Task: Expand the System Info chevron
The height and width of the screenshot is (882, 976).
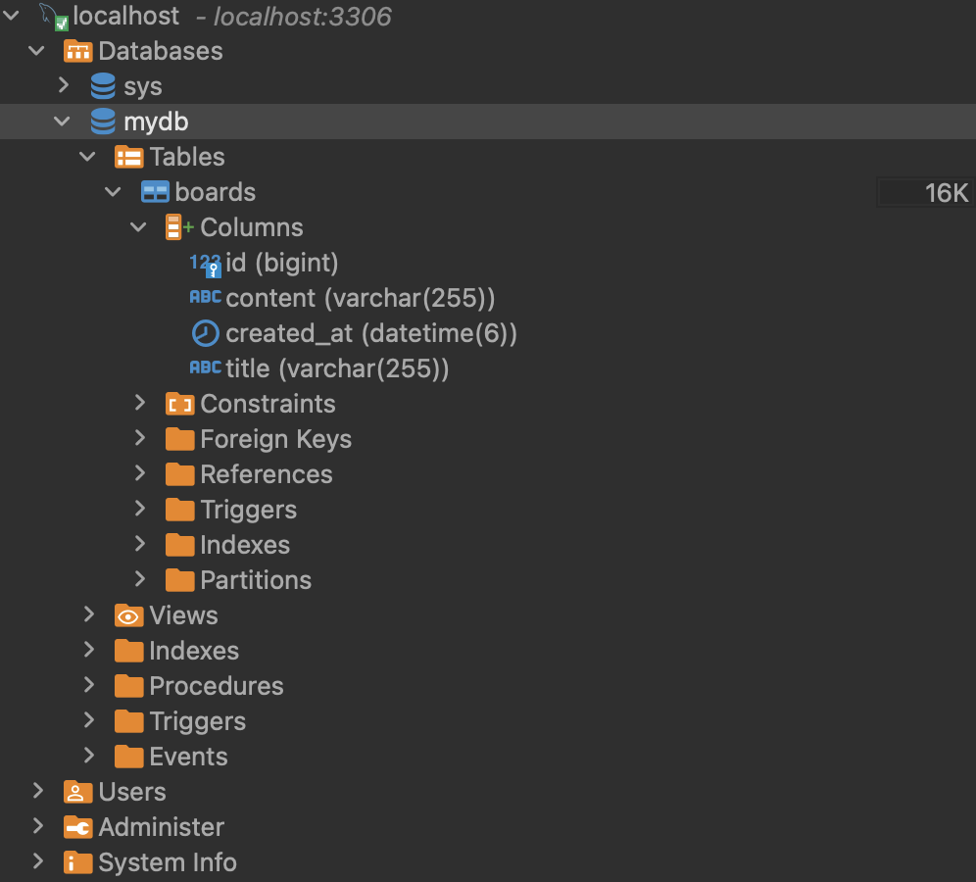Action: pos(38,861)
